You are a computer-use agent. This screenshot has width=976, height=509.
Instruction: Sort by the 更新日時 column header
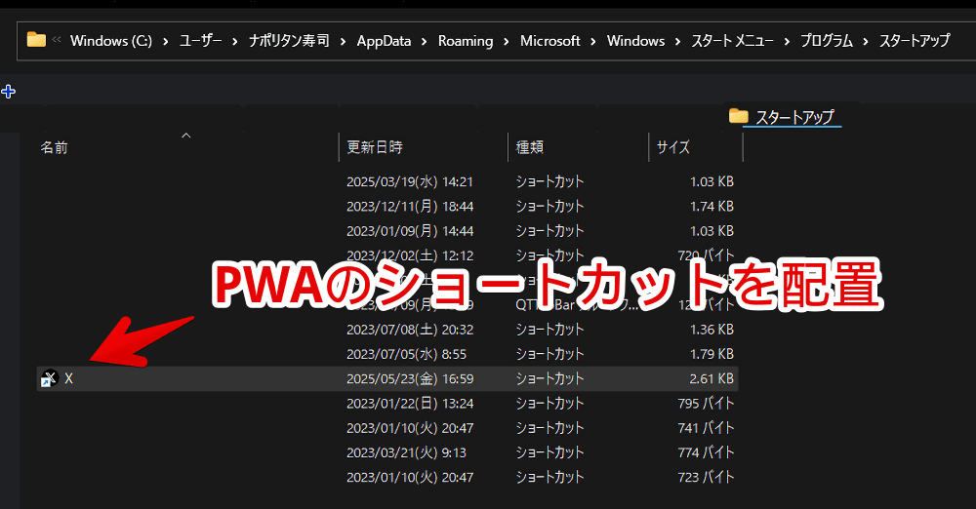pos(375,147)
